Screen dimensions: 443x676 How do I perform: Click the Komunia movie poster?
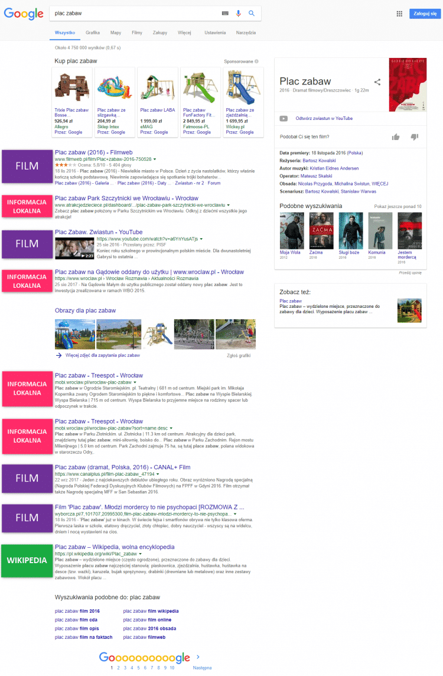tap(380, 230)
